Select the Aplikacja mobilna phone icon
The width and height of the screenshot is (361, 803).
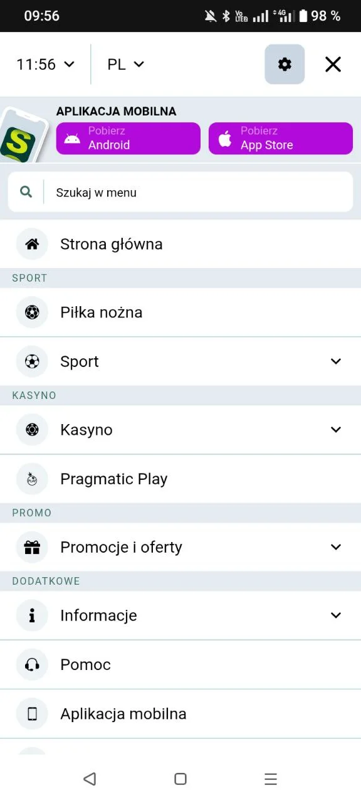pyautogui.click(x=32, y=713)
